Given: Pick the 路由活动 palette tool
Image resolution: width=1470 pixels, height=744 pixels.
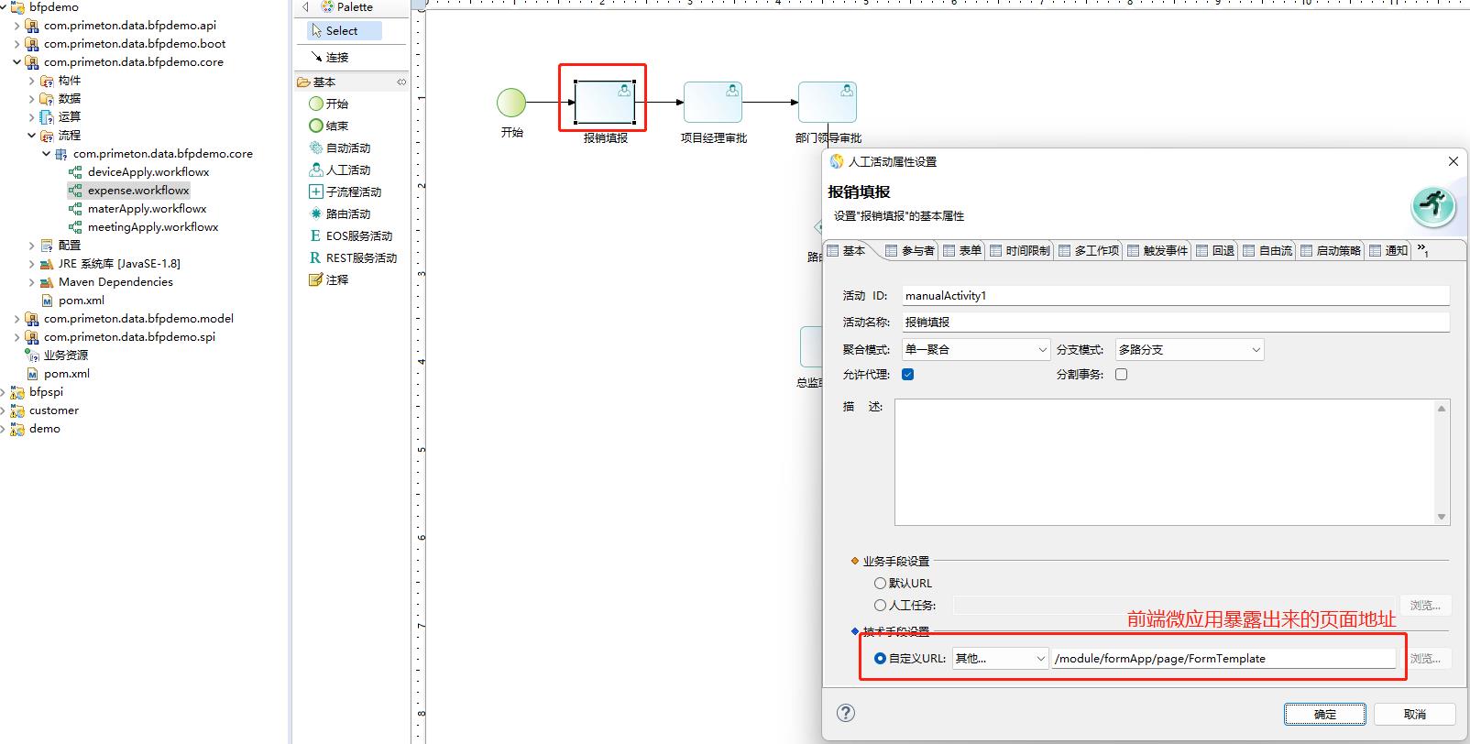Looking at the screenshot, I should click(x=316, y=213).
